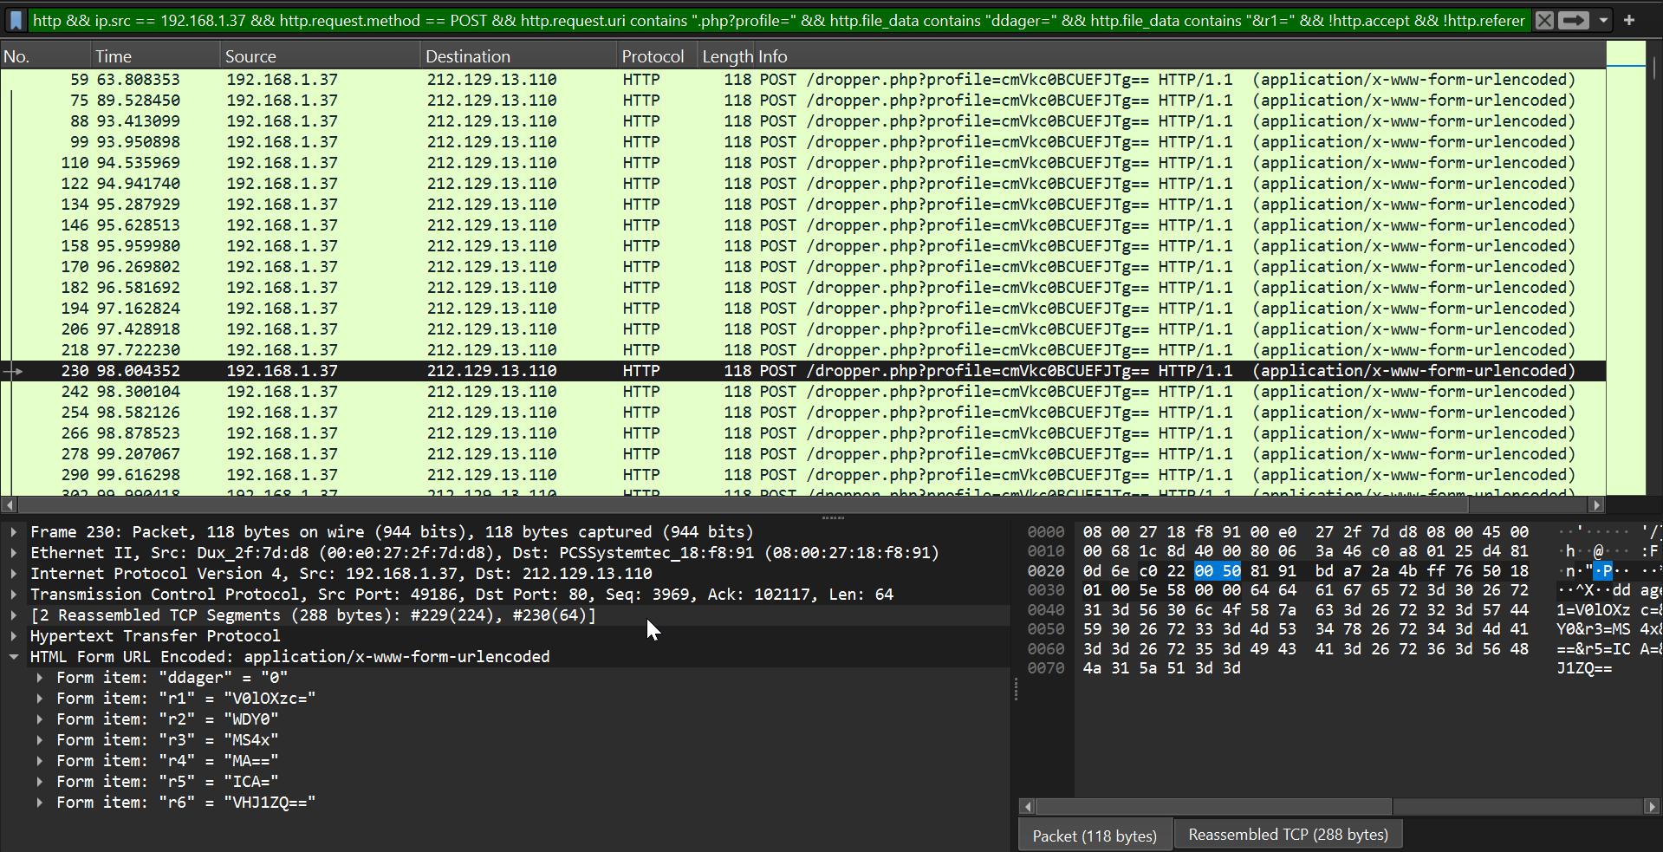This screenshot has width=1663, height=852.
Task: Expand the Frame 230 tree row
Action: (14, 532)
